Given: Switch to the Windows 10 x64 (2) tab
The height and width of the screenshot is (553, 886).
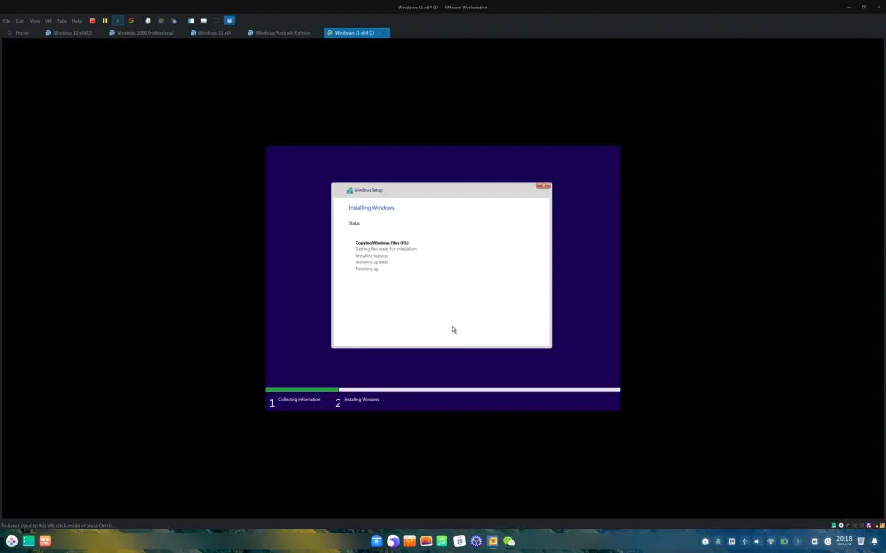Looking at the screenshot, I should (x=69, y=33).
